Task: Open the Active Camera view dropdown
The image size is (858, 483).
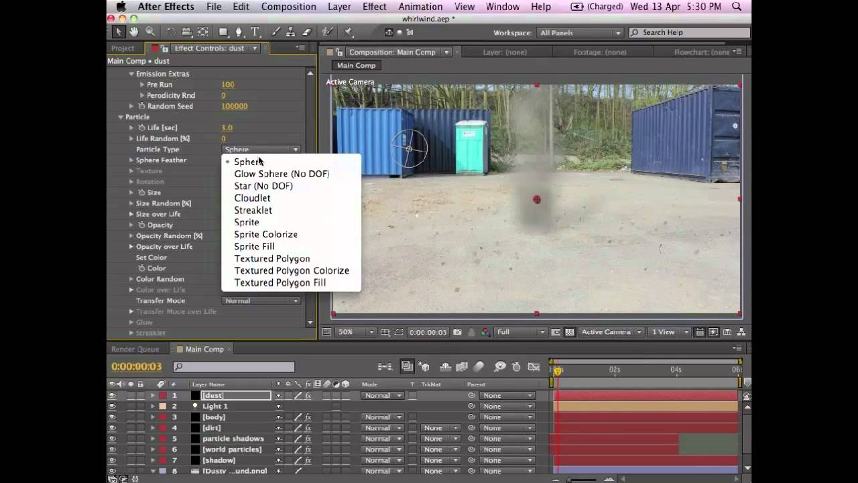Action: [611, 332]
